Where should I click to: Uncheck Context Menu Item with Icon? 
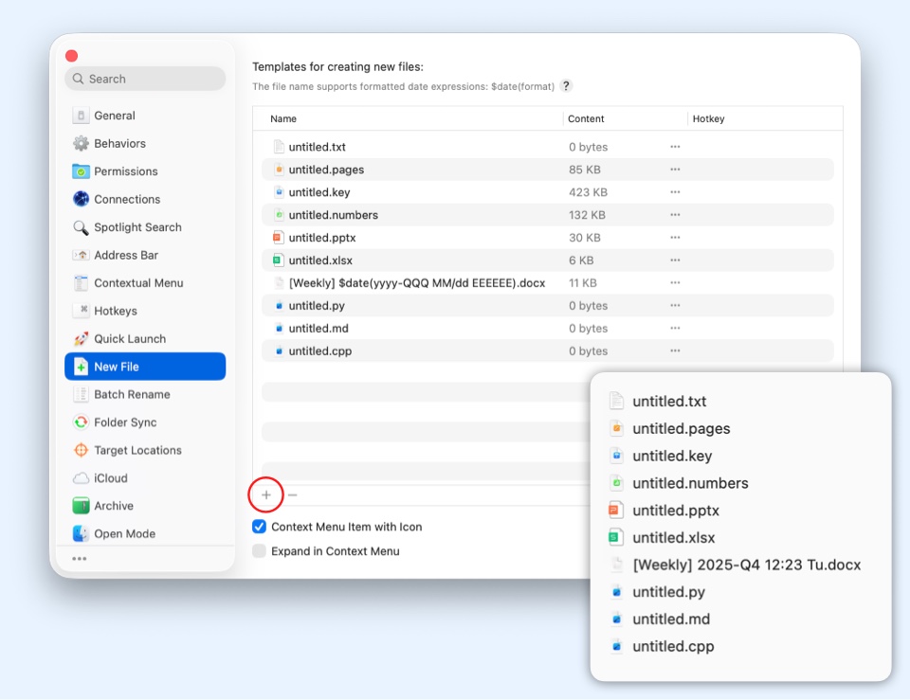[x=259, y=527]
